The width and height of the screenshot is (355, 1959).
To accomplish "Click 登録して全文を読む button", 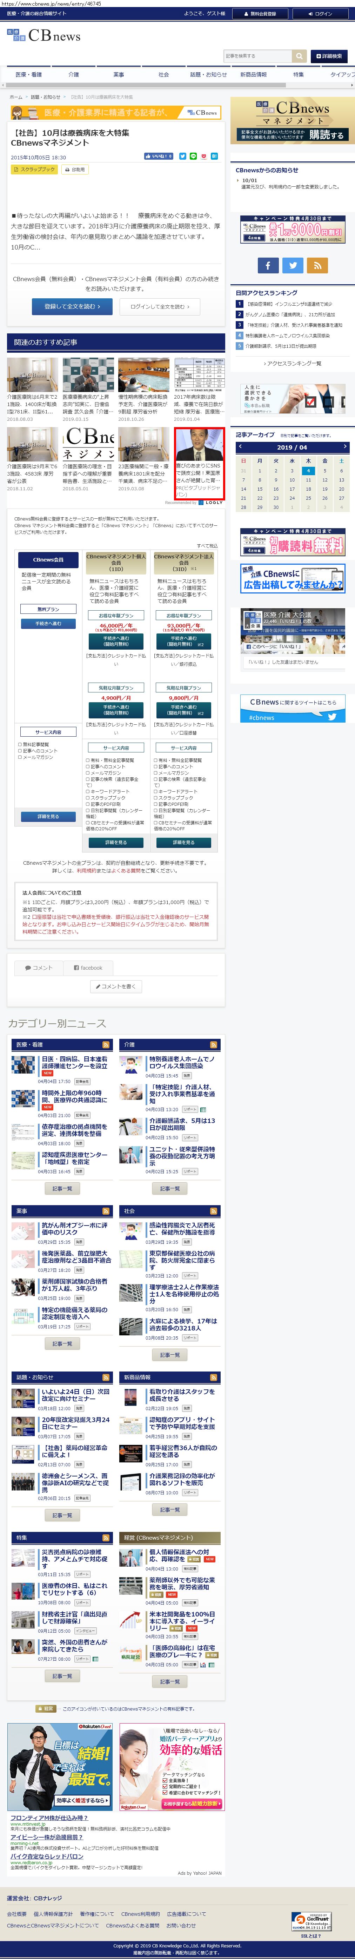I will (x=72, y=306).
